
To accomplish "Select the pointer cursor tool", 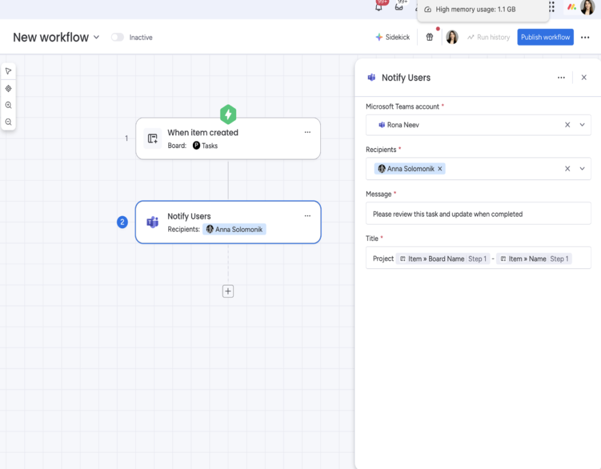I will 8,71.
